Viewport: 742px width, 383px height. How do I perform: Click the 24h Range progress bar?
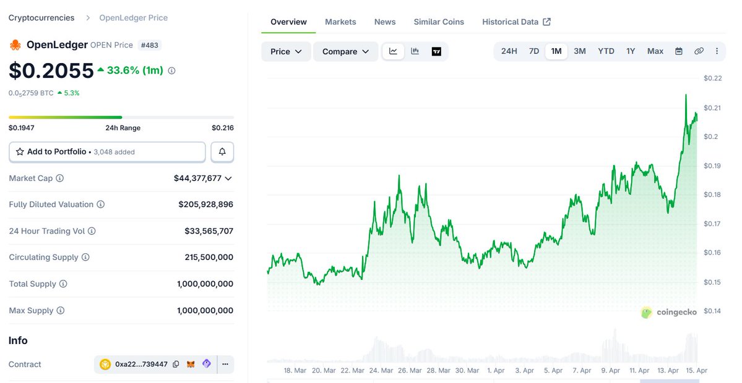pyautogui.click(x=121, y=117)
